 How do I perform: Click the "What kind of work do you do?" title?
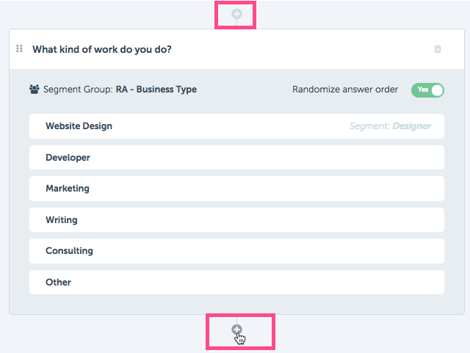point(102,49)
